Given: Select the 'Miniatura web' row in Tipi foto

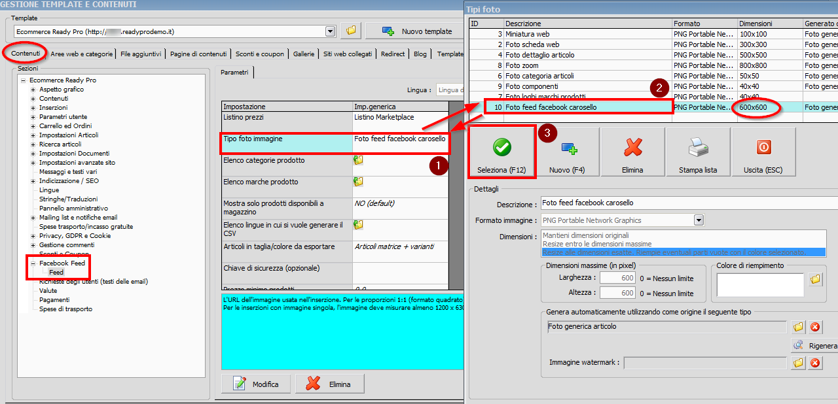Looking at the screenshot, I should tap(653, 34).
